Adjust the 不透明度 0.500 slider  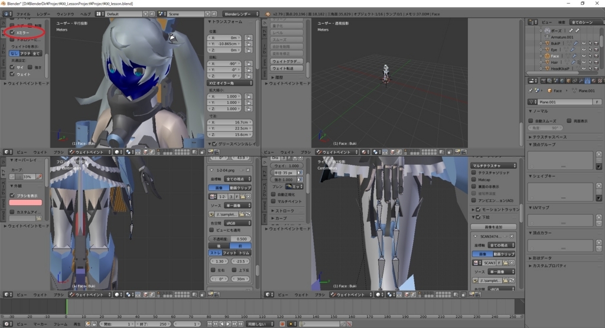coord(230,239)
